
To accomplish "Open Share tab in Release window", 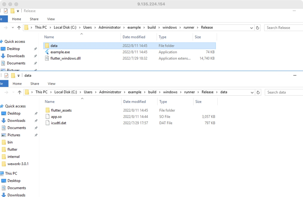I will [34, 19].
